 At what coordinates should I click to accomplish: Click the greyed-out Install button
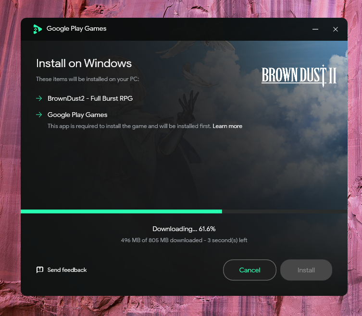[x=306, y=270]
